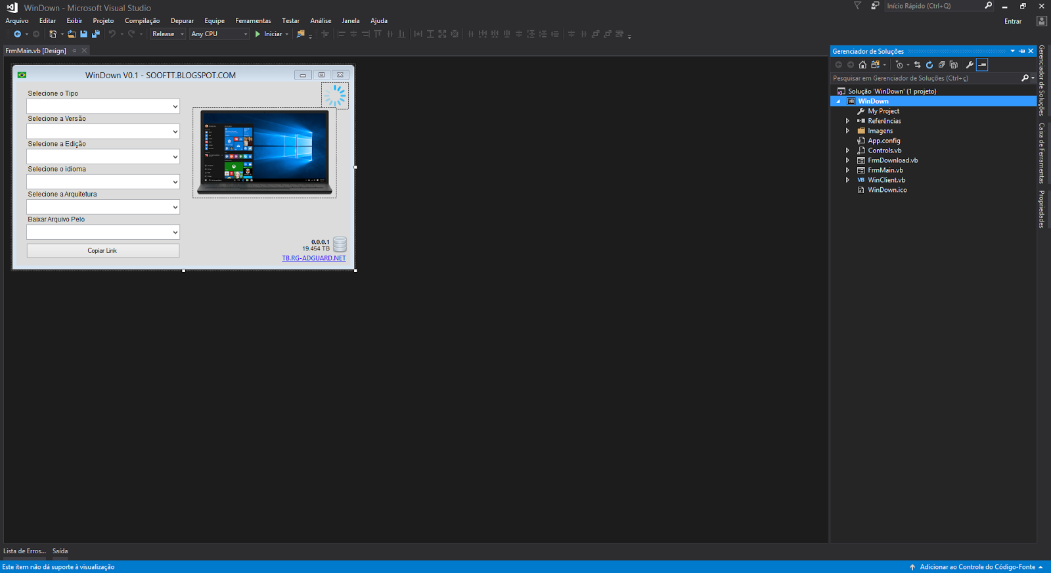Click the Undo arrow icon
The height and width of the screenshot is (573, 1051).
click(x=112, y=34)
